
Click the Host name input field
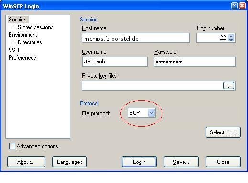[x=136, y=38]
